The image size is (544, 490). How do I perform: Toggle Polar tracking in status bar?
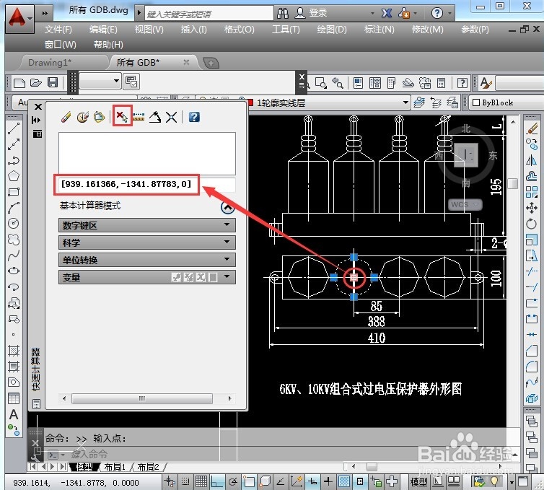click(x=234, y=481)
